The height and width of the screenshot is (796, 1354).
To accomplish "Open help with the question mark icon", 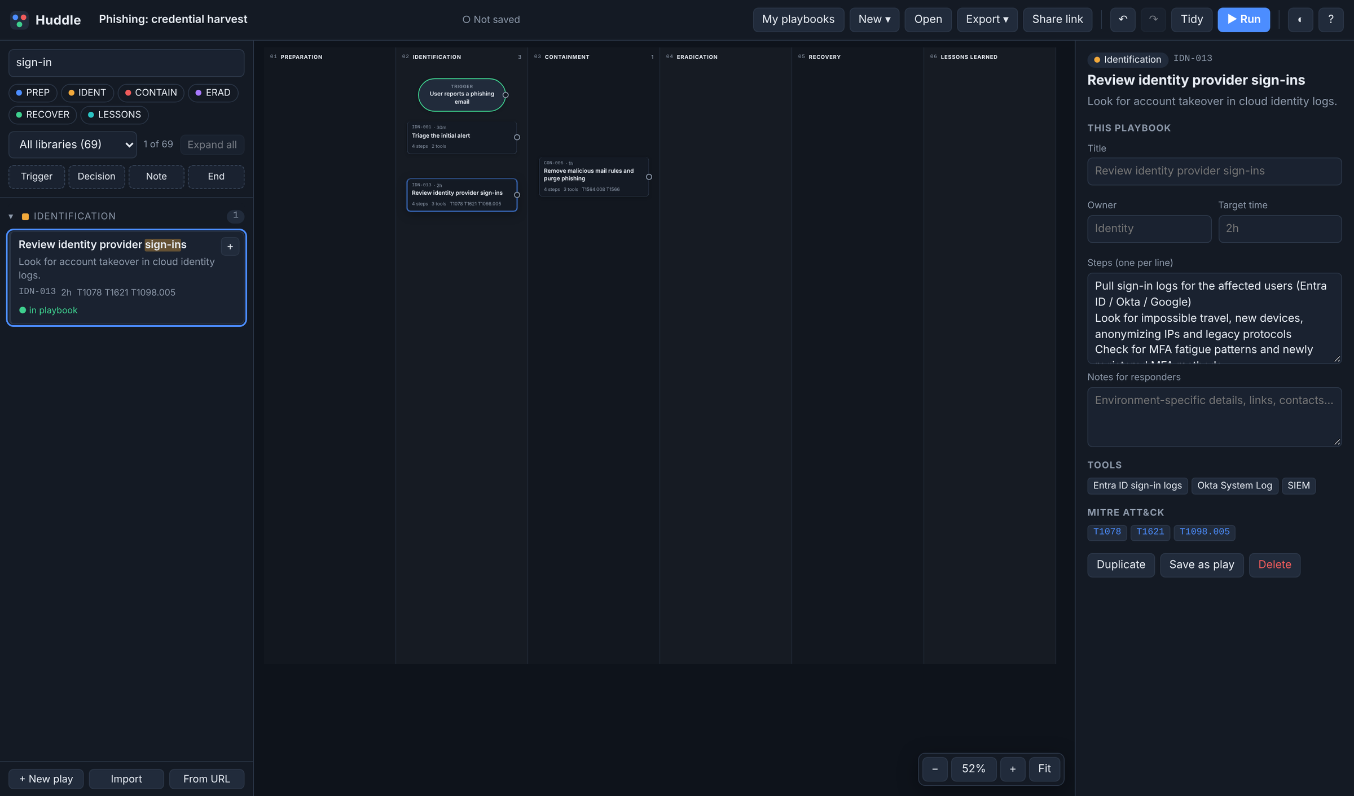I will (1331, 20).
